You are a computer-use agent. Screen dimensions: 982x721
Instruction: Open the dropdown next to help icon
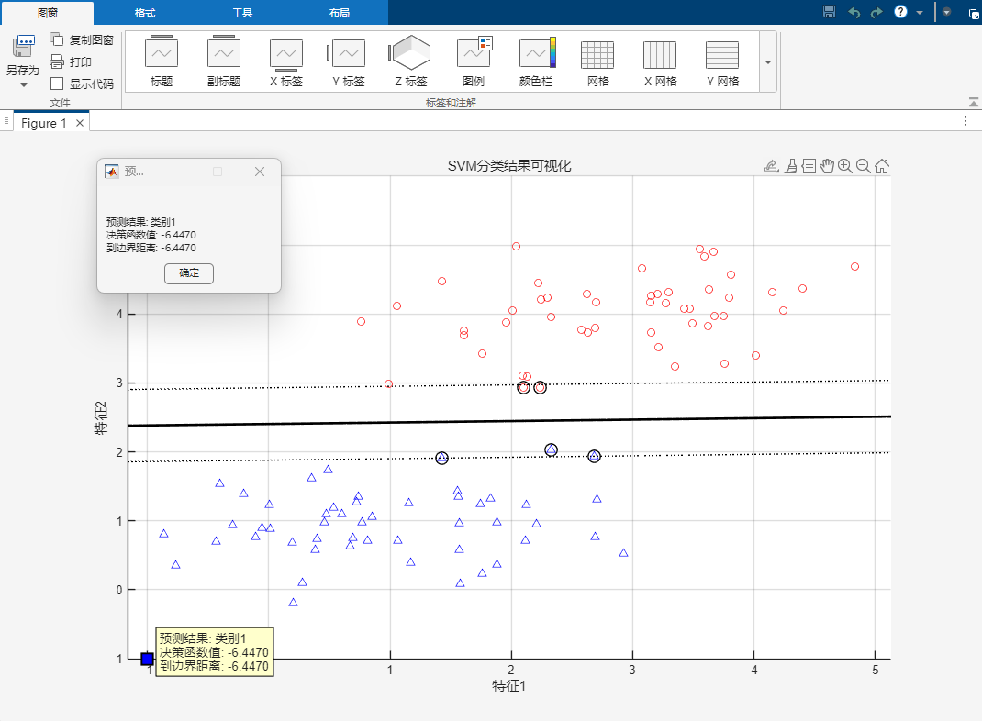(920, 12)
